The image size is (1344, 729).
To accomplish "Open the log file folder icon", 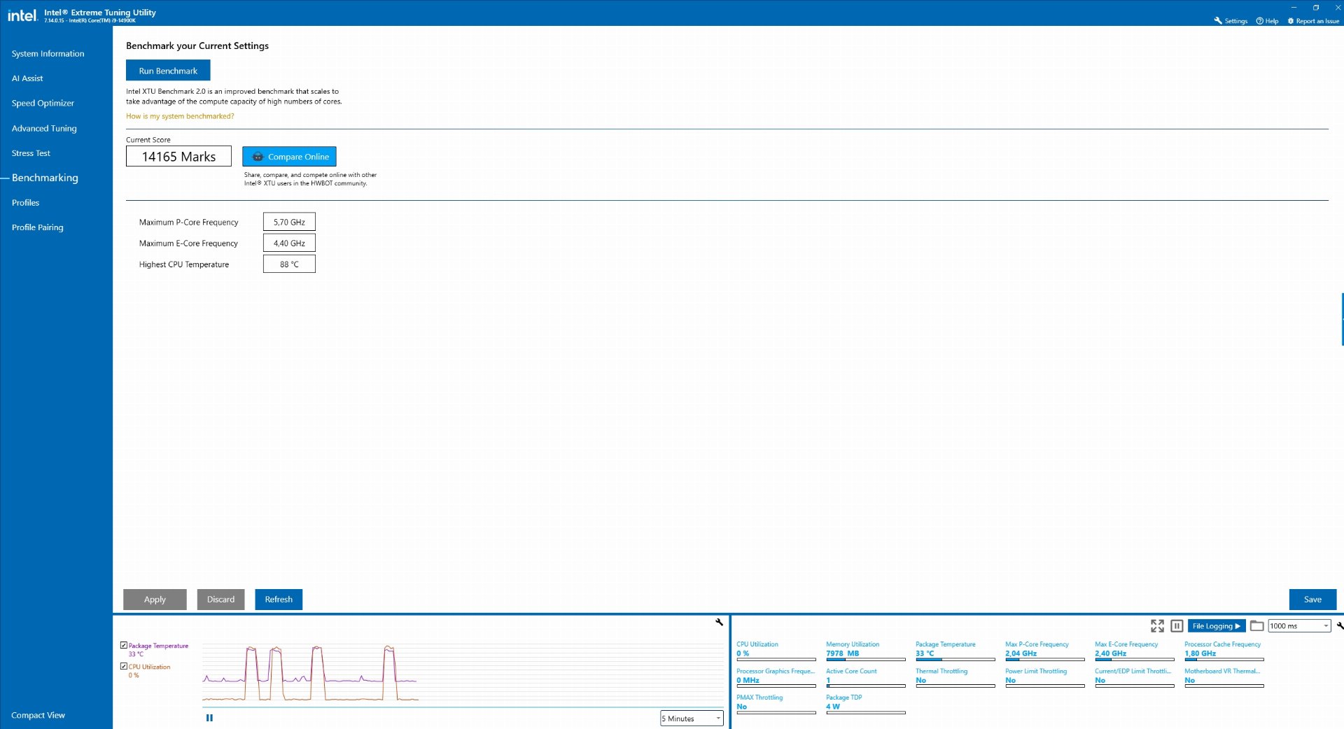I will pos(1257,626).
